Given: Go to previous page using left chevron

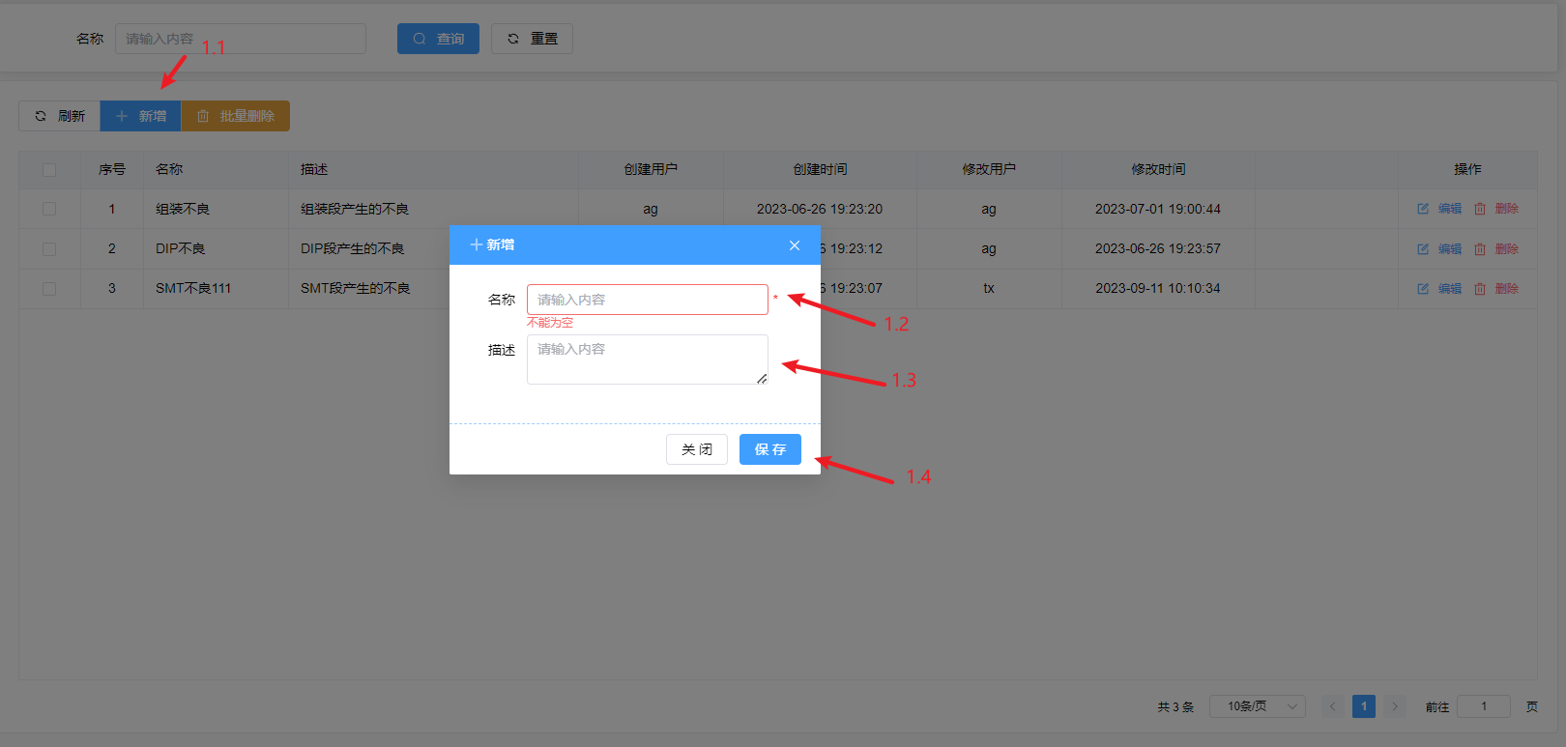Looking at the screenshot, I should click(1332, 706).
